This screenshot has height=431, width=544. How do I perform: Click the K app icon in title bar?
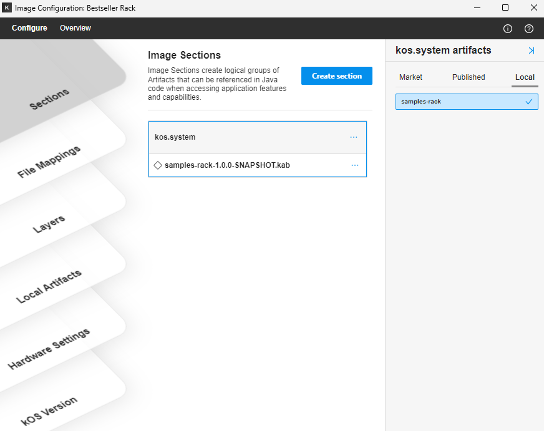7,7
